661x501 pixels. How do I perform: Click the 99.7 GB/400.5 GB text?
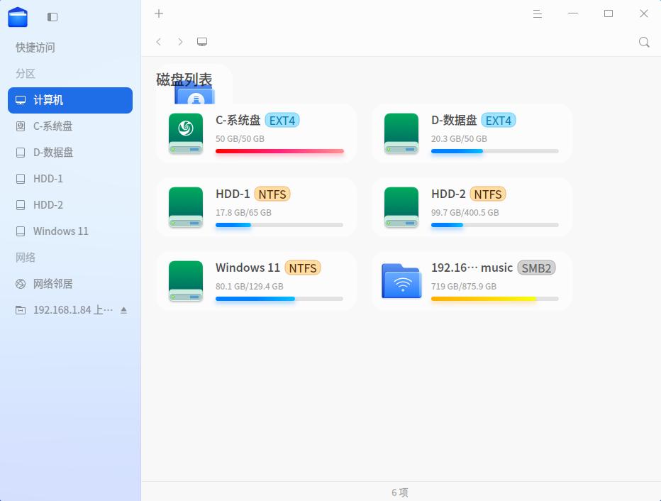coord(465,213)
